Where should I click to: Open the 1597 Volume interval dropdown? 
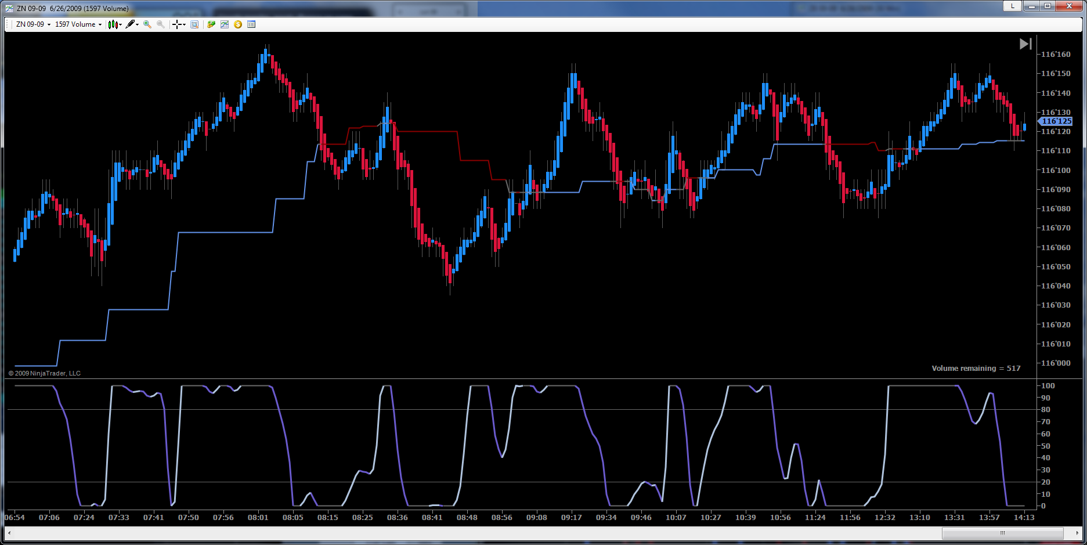(x=78, y=24)
